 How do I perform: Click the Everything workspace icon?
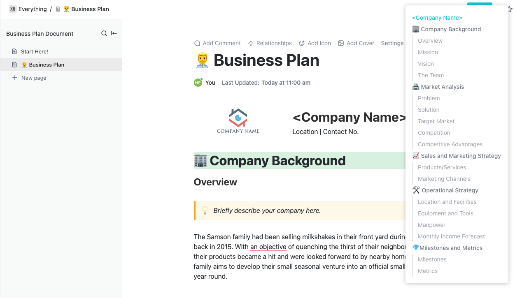(x=13, y=9)
